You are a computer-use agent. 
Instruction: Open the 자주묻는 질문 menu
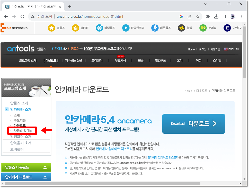74,60
